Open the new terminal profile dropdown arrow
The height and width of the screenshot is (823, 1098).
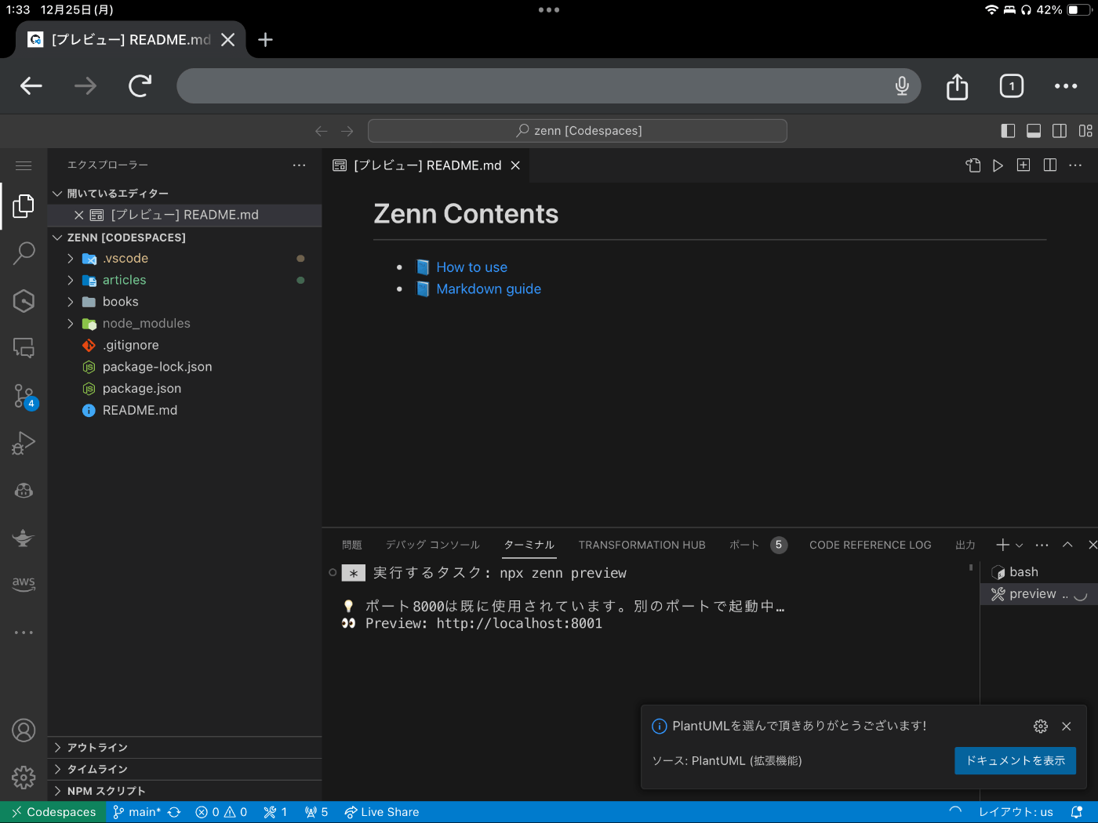tap(1020, 545)
